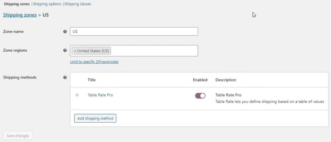
Task: Click the Zone name label
Action: point(13,32)
